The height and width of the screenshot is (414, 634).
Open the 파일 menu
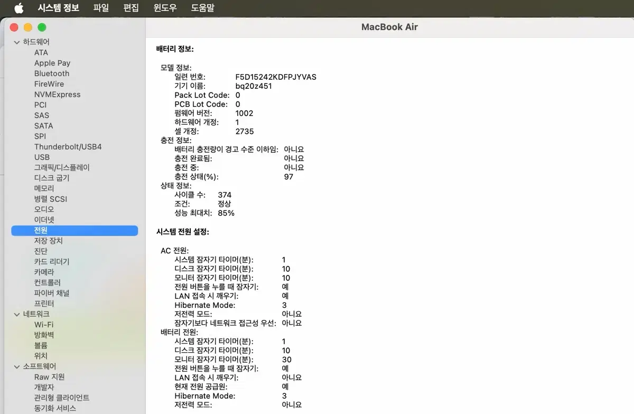[x=101, y=8]
